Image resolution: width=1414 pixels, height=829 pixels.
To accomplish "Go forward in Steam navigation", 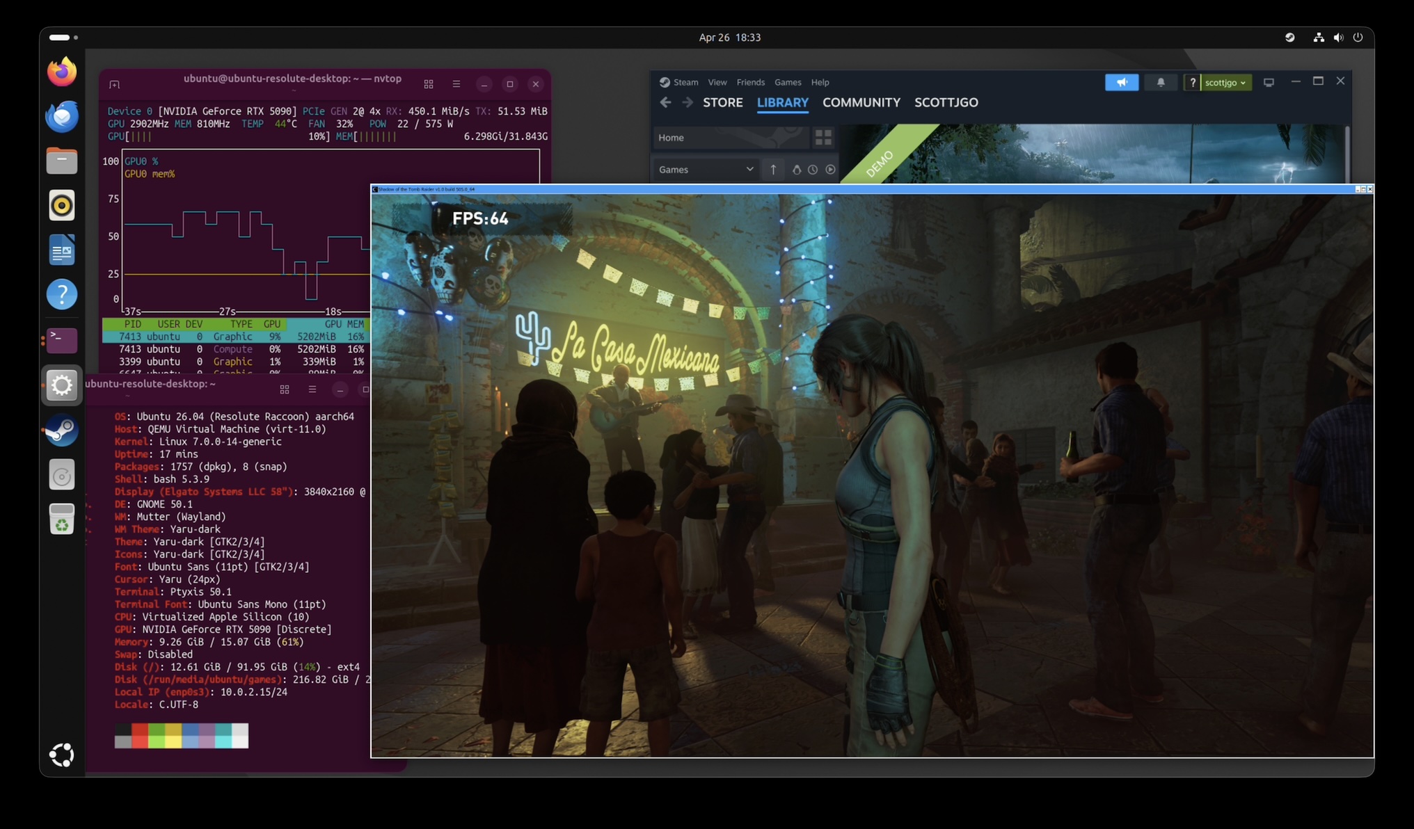I will 688,102.
